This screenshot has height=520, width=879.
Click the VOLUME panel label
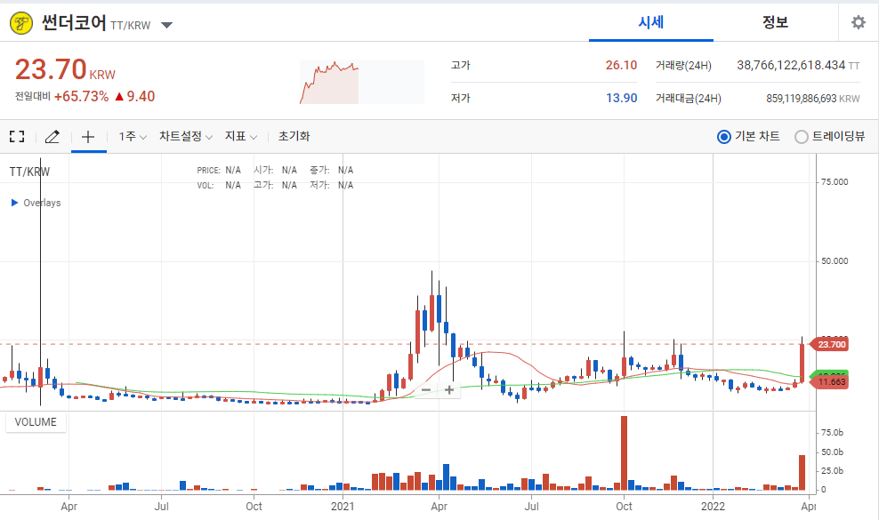tap(36, 422)
